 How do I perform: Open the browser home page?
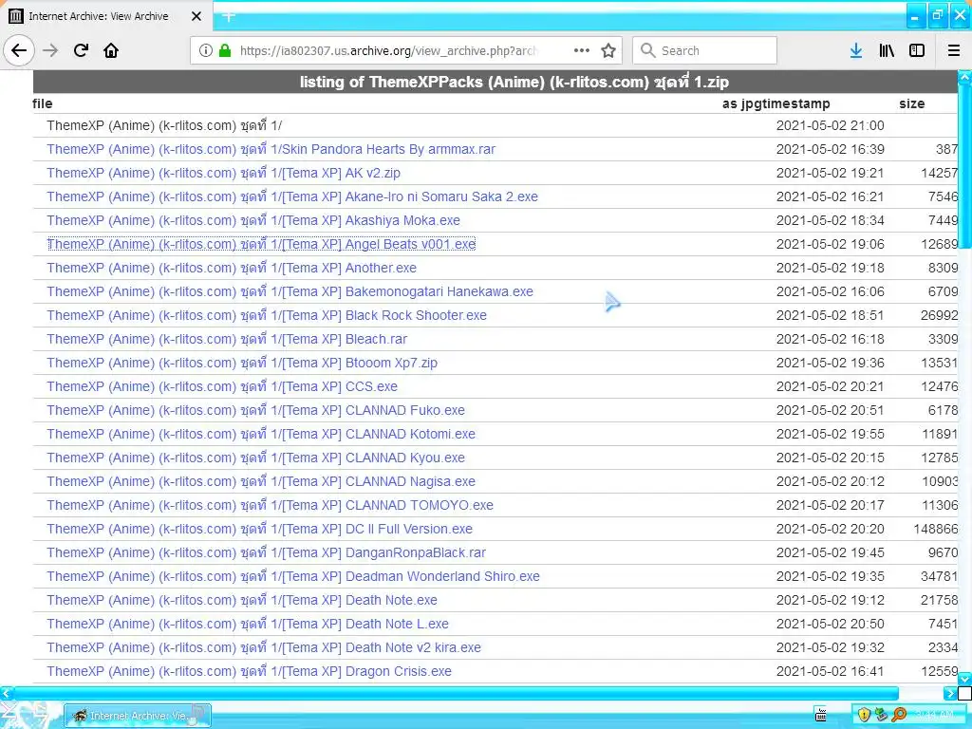pyautogui.click(x=111, y=50)
